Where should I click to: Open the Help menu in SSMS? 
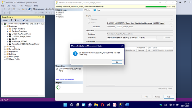point(36,6)
